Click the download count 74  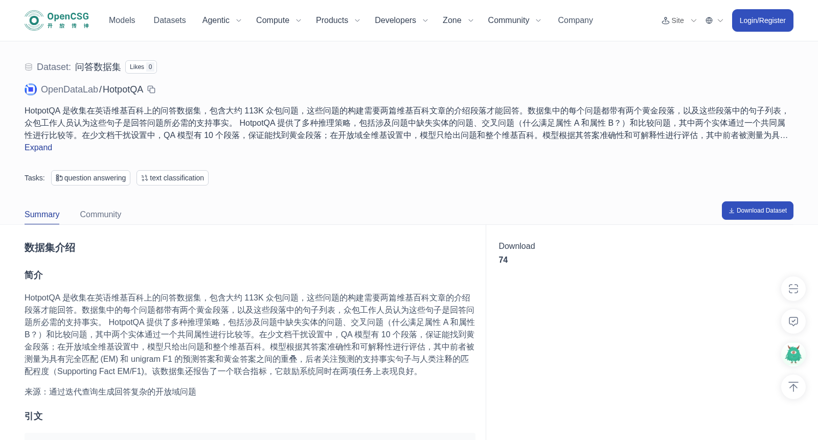pyautogui.click(x=503, y=260)
